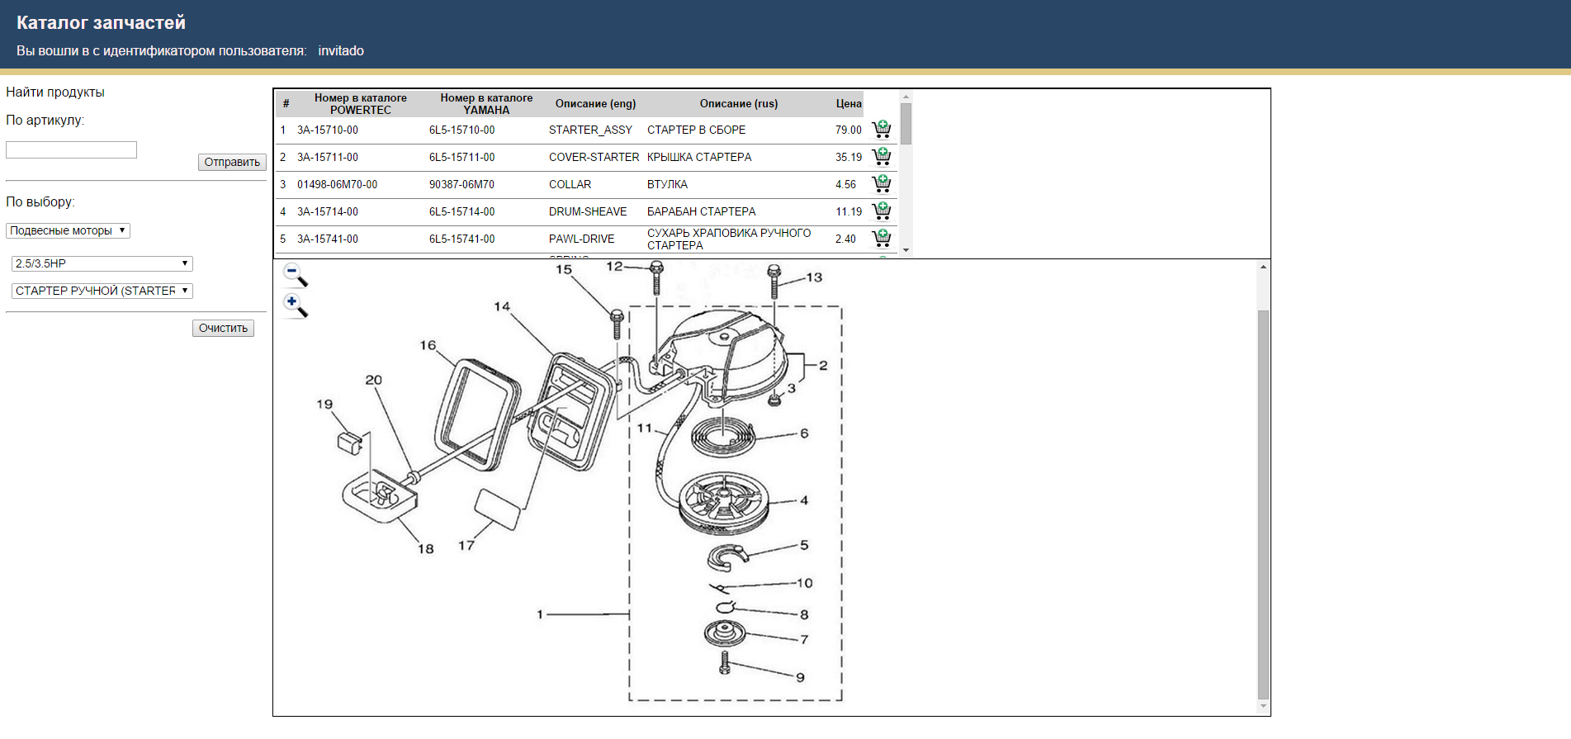
Task: Focus the article number search field
Action: (71, 149)
